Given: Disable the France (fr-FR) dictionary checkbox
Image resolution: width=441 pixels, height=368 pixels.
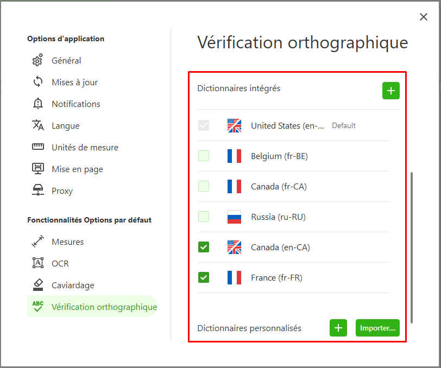Looking at the screenshot, I should tap(204, 277).
